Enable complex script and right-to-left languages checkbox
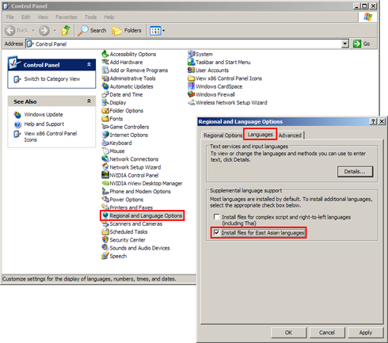 pos(217,217)
